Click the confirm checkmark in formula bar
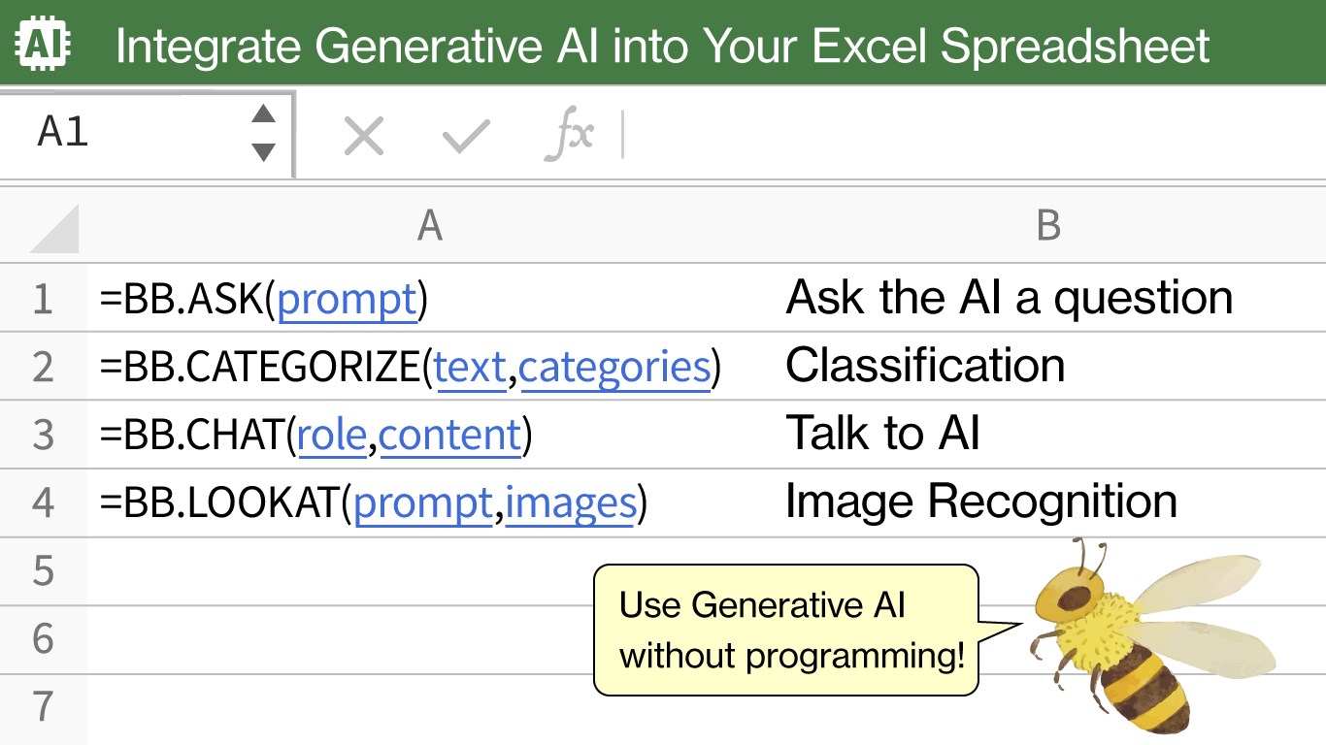This screenshot has height=745, width=1326. [466, 137]
